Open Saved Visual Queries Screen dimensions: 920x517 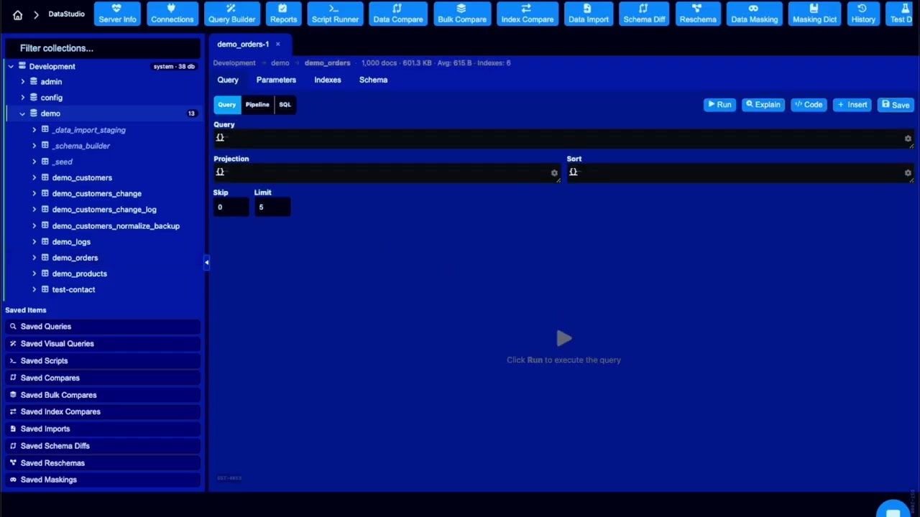[x=102, y=344]
